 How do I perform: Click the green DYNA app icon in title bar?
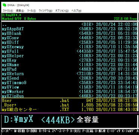pyautogui.click(x=4, y=5)
